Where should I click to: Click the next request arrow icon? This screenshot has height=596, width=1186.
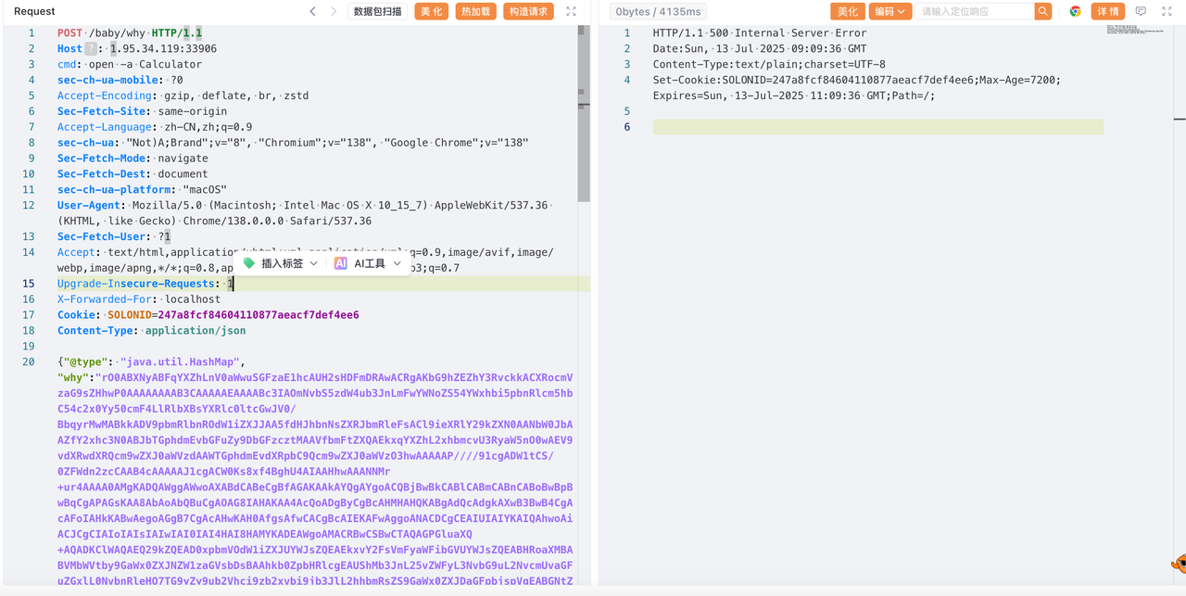click(334, 11)
